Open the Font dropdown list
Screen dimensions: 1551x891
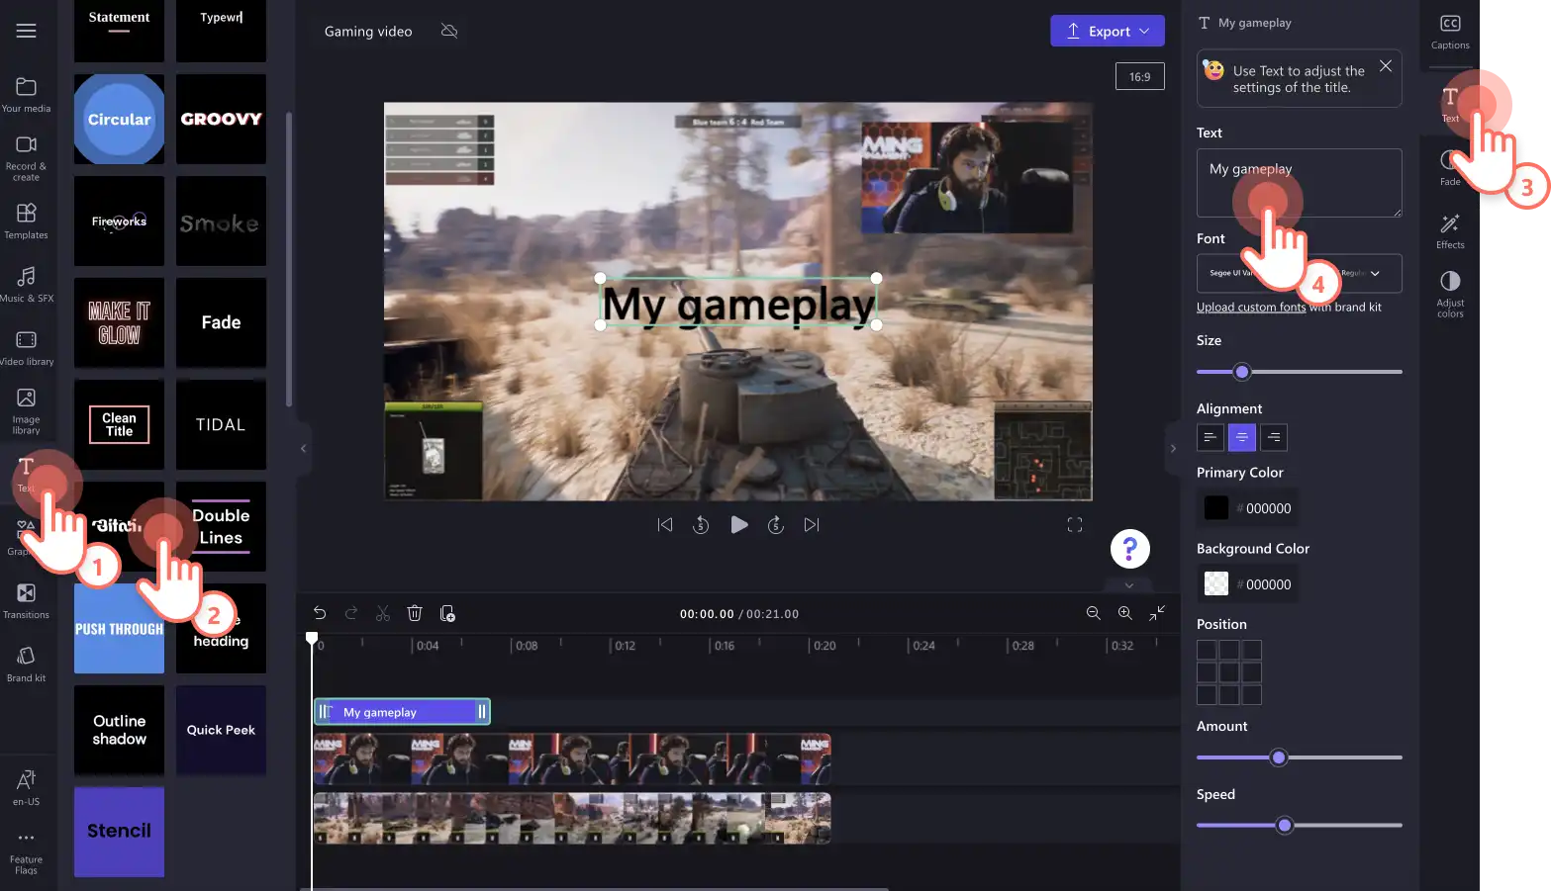[x=1299, y=273]
